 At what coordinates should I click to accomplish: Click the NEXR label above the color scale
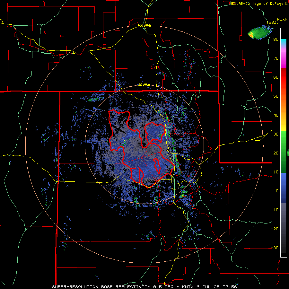click(282, 19)
